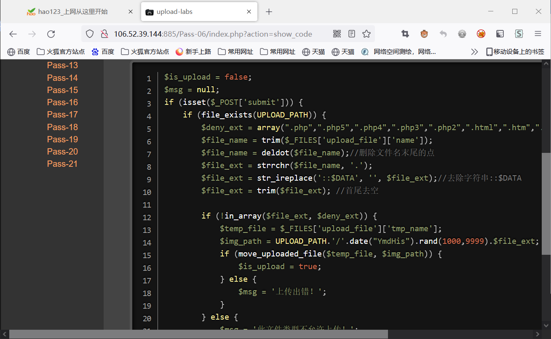Screen dimensions: 551x339
Task: Open a new browser tab
Action: [x=269, y=12]
